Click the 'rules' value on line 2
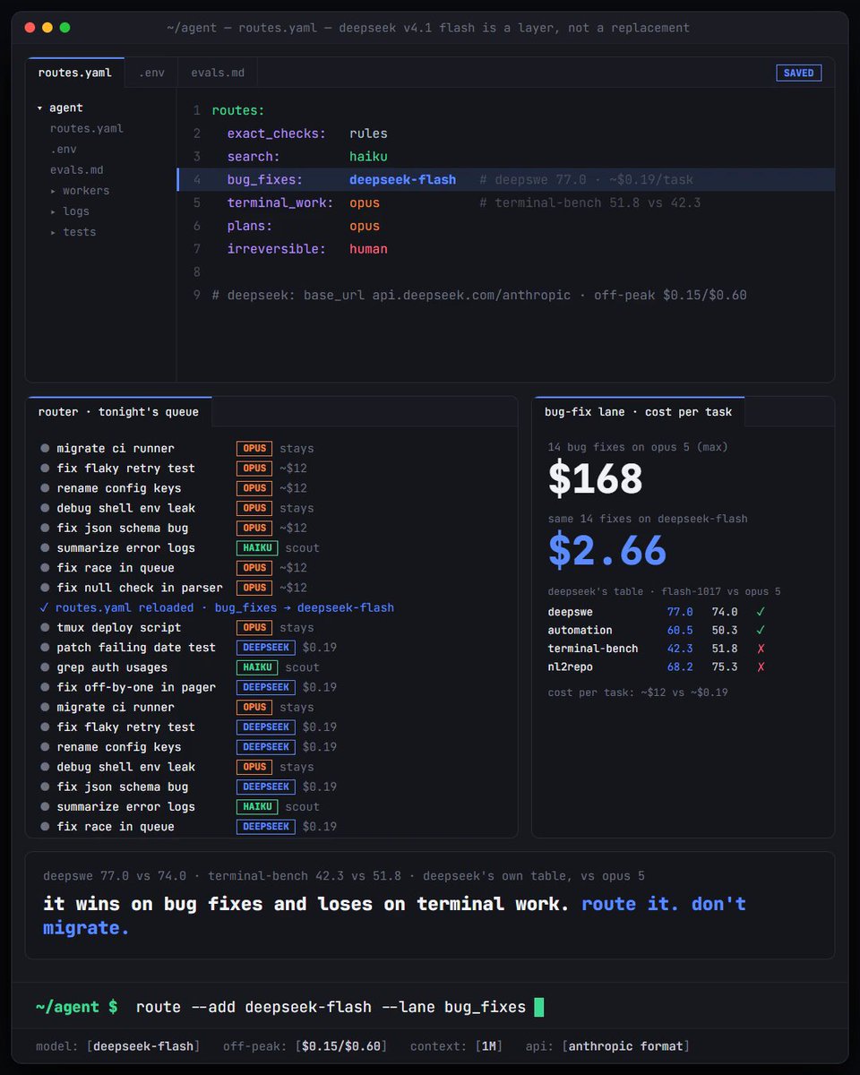The height and width of the screenshot is (1075, 860). (368, 133)
